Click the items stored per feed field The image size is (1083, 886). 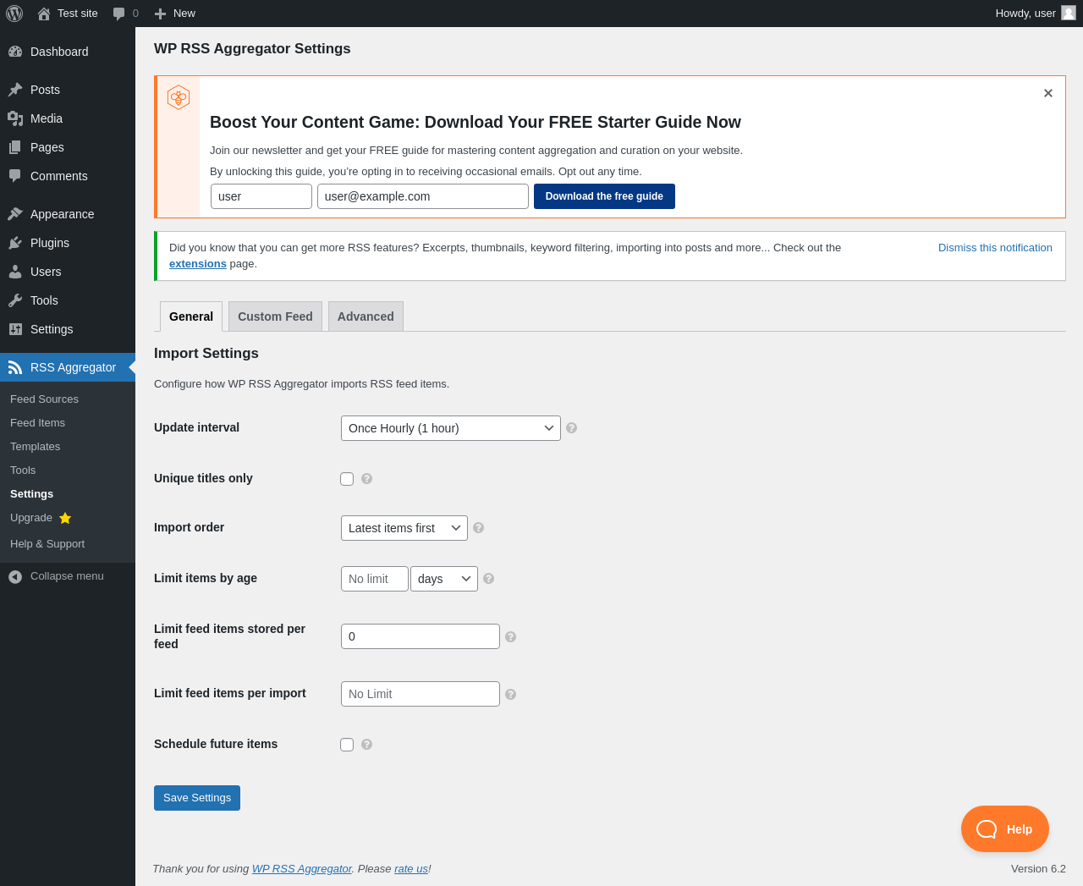(421, 636)
